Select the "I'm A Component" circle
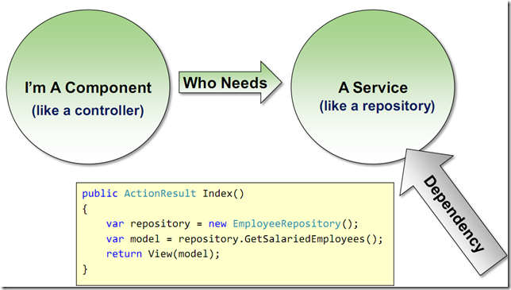The image size is (511, 290). click(88, 87)
